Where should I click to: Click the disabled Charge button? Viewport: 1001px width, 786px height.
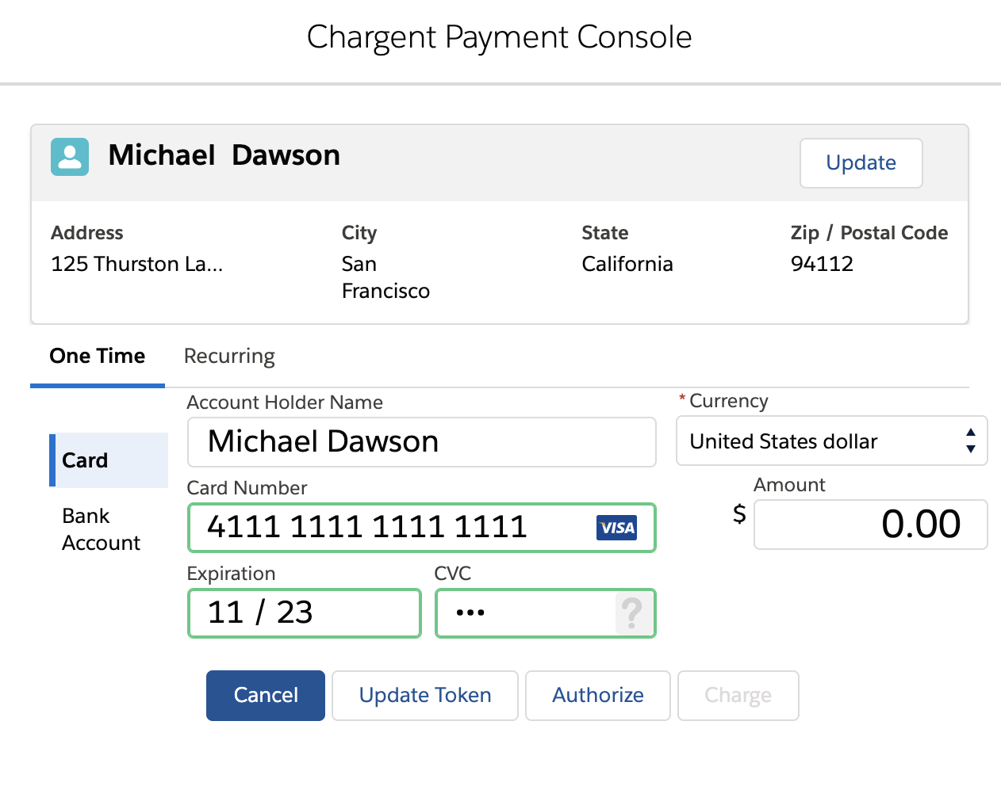pyautogui.click(x=738, y=695)
